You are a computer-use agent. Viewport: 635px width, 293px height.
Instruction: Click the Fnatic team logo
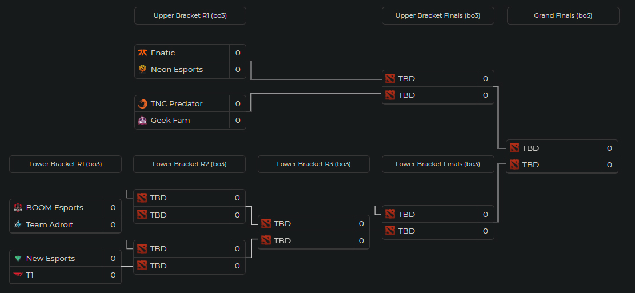point(142,53)
